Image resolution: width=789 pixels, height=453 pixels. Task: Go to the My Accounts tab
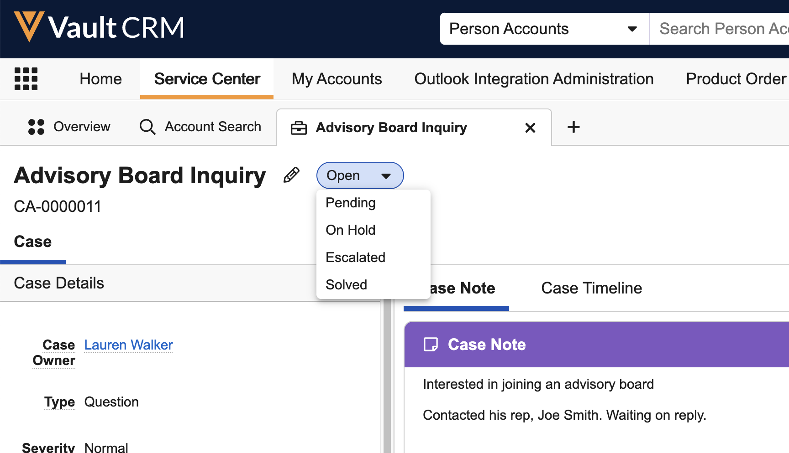337,79
